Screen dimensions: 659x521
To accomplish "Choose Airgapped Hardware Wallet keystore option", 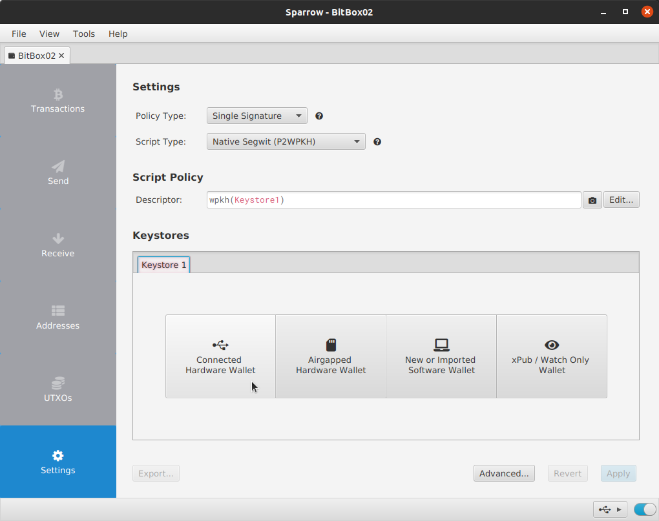I will pos(331,356).
